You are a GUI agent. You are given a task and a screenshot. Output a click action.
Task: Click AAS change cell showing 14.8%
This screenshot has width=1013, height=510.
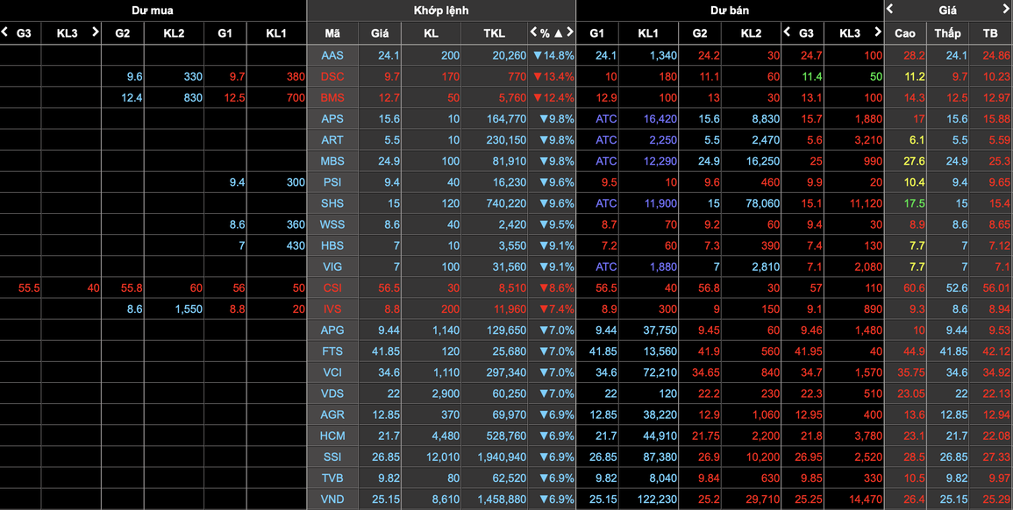point(553,55)
